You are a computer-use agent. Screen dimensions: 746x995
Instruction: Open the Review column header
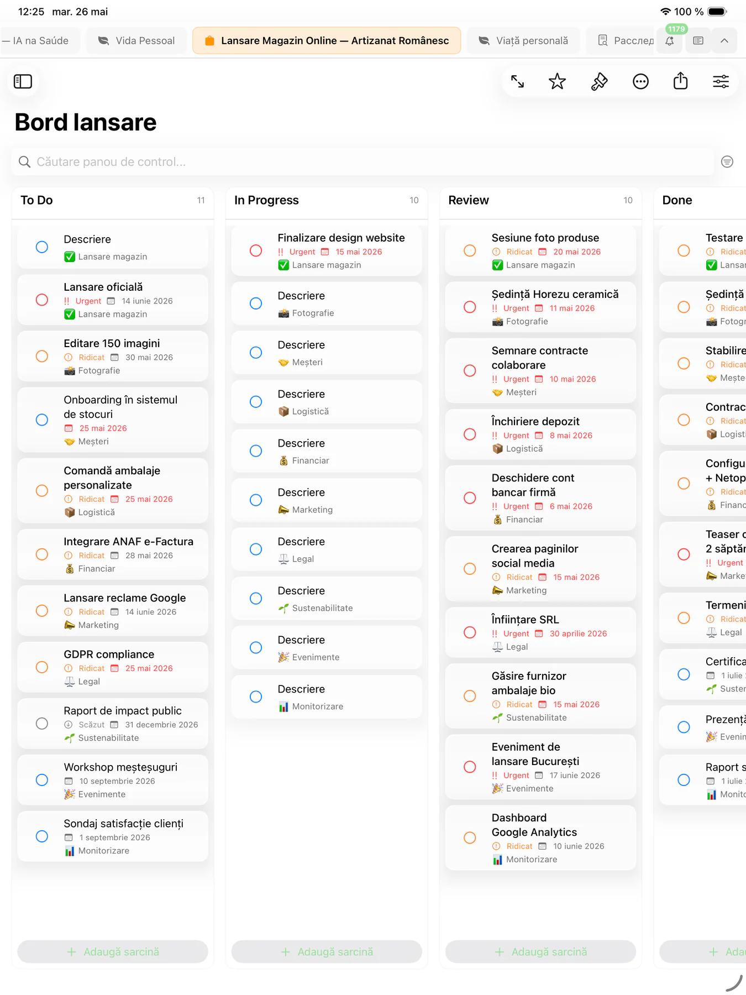[540, 200]
